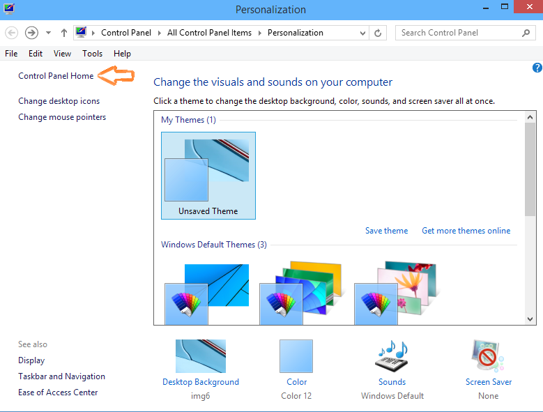Click the Desktop Background link text
This screenshot has width=543, height=412.
[x=201, y=382]
